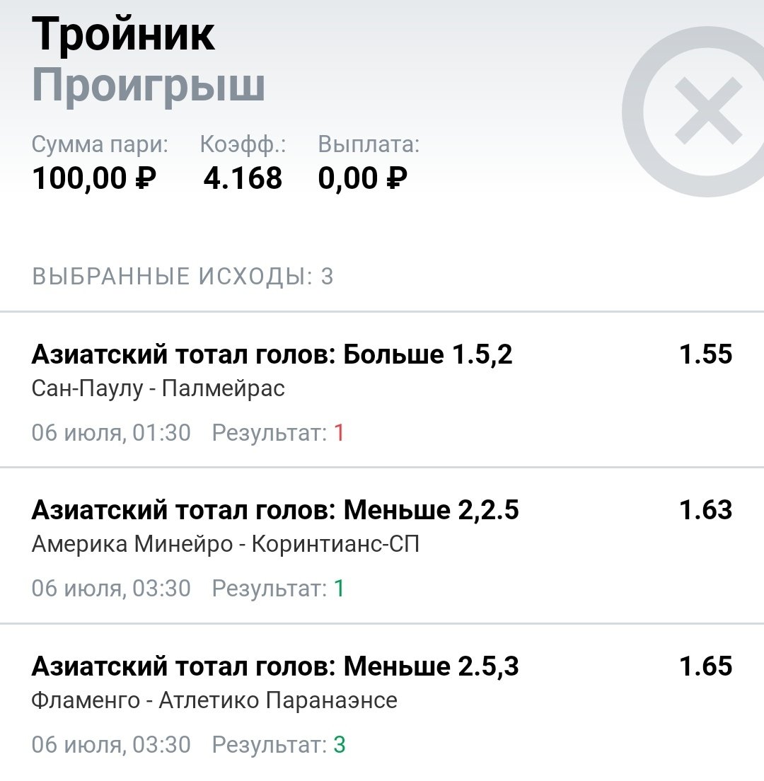Viewport: 764px width, 781px height.
Task: Click the 1.63 odds value
Action: (x=705, y=510)
